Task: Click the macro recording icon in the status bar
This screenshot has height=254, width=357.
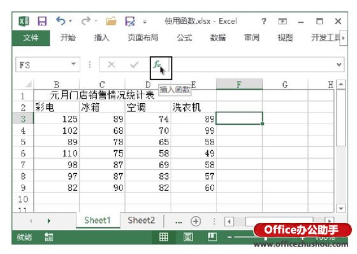Action: (x=48, y=237)
